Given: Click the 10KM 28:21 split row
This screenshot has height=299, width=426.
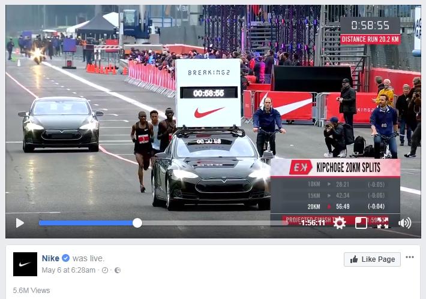Looking at the screenshot, I should [335, 185].
